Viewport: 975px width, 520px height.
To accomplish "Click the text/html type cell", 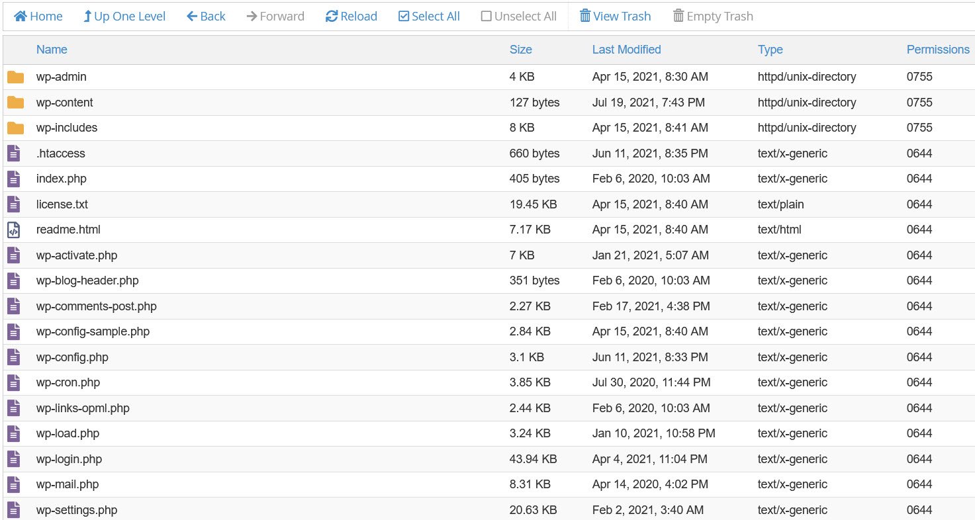I will tap(780, 230).
